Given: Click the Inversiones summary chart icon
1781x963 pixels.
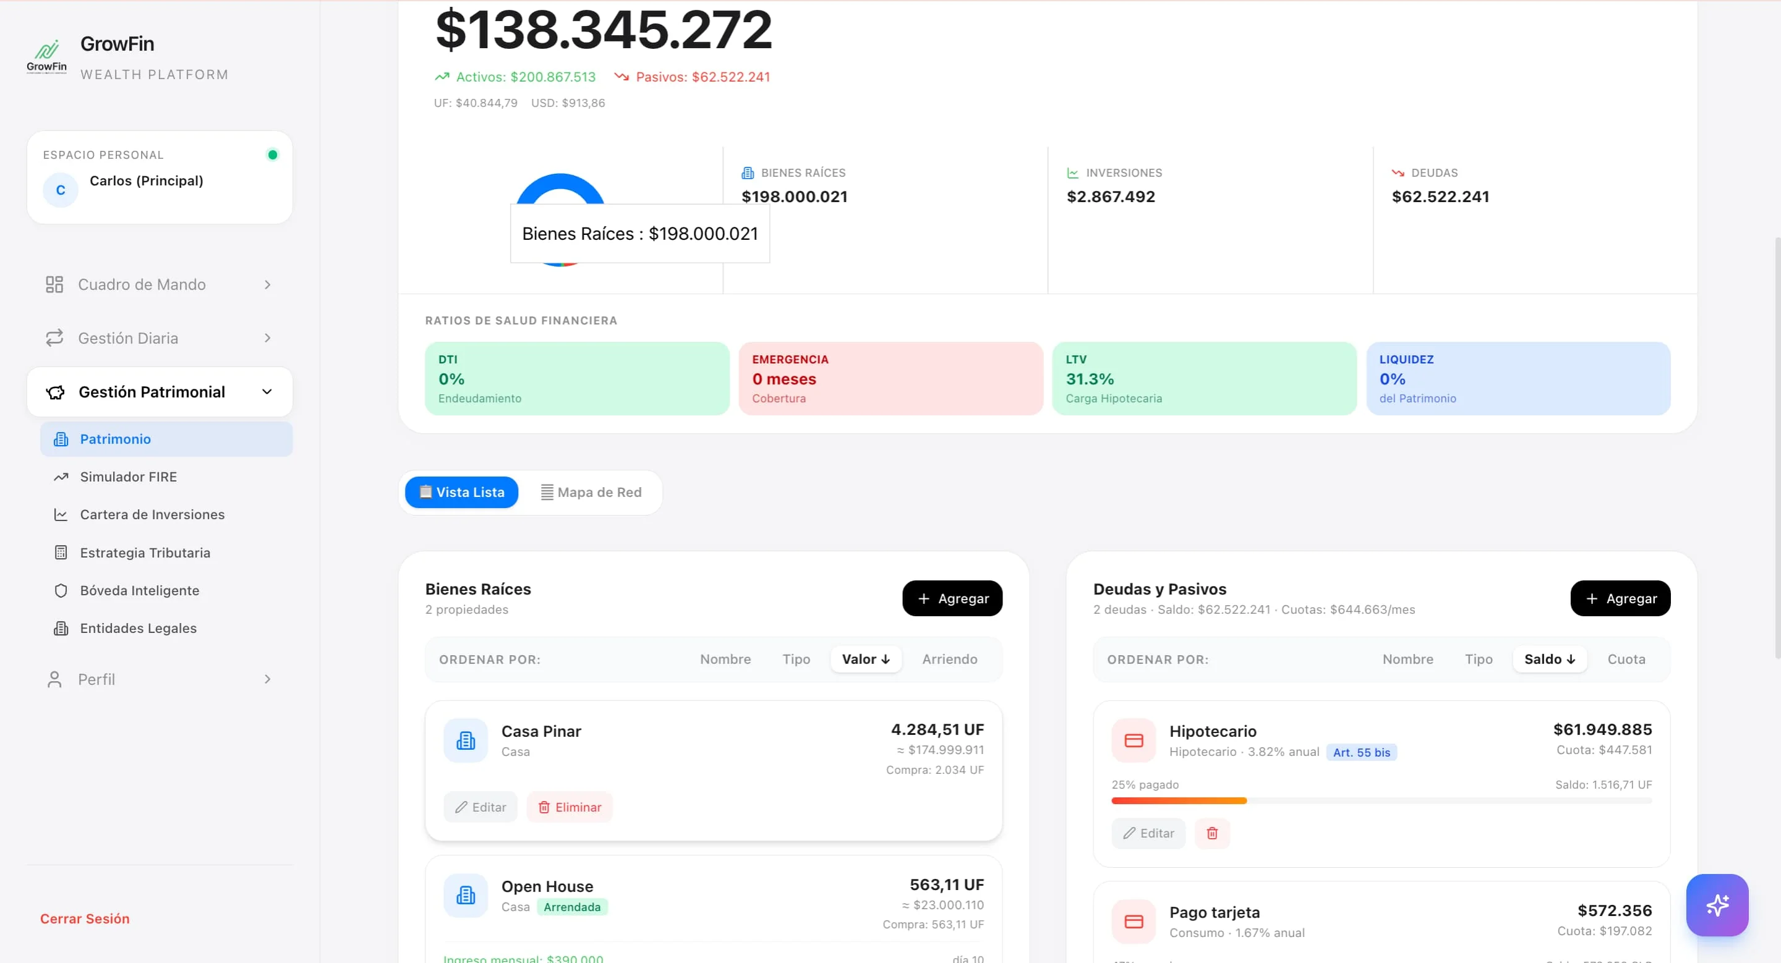Looking at the screenshot, I should [1072, 172].
